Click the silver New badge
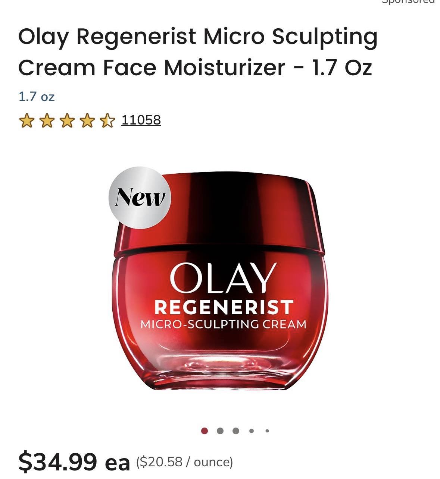Image resolution: width=440 pixels, height=479 pixels. (x=140, y=197)
